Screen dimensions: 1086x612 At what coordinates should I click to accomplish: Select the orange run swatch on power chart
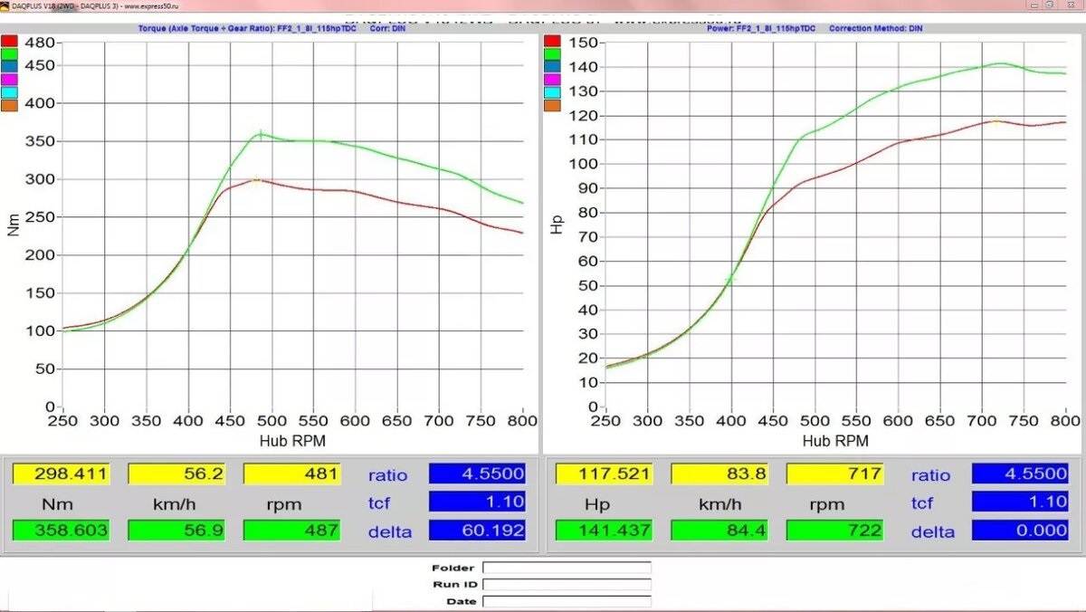552,104
